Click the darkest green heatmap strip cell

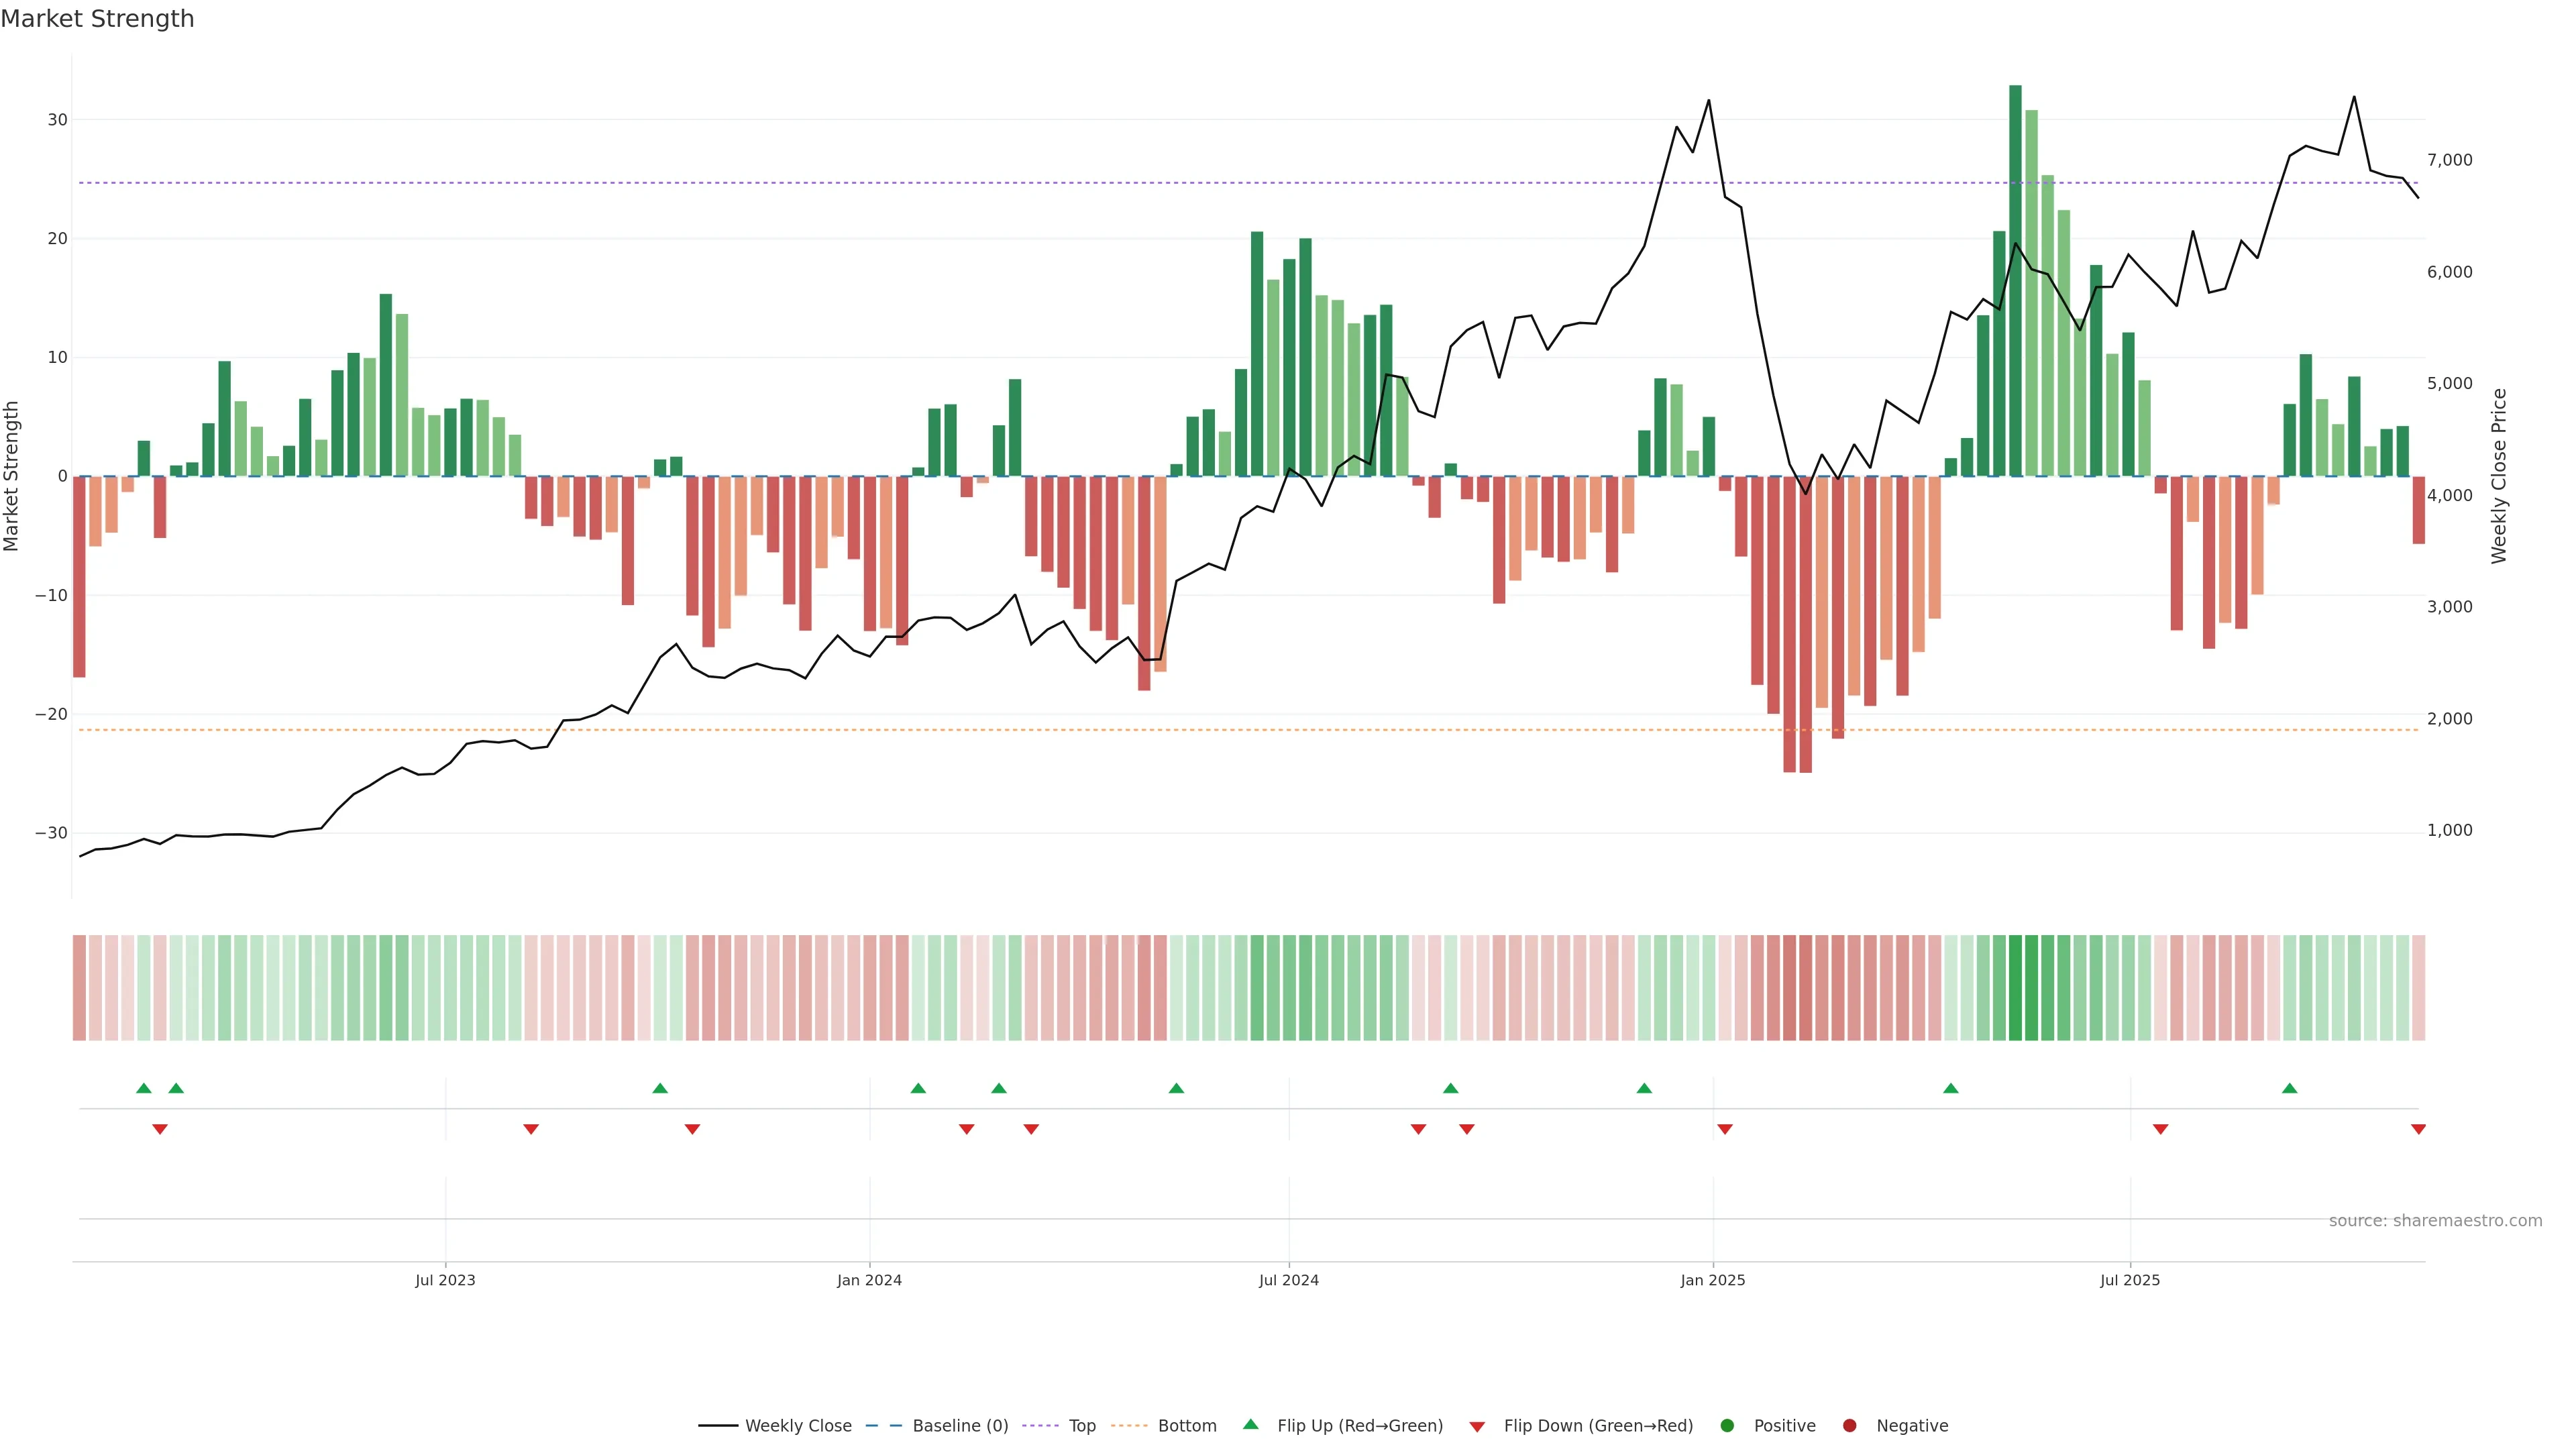tap(2015, 988)
